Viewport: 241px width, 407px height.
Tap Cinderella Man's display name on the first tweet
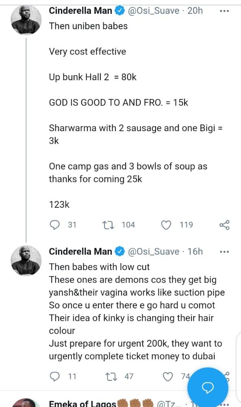(x=80, y=11)
